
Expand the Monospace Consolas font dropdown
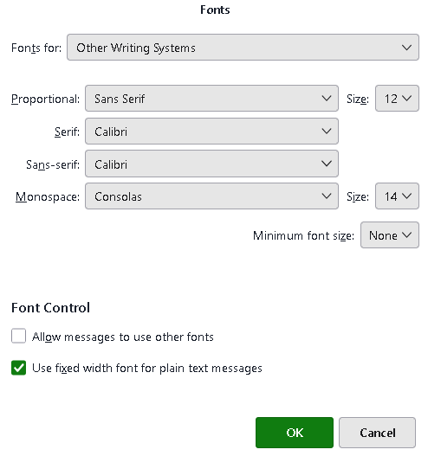[211, 196]
